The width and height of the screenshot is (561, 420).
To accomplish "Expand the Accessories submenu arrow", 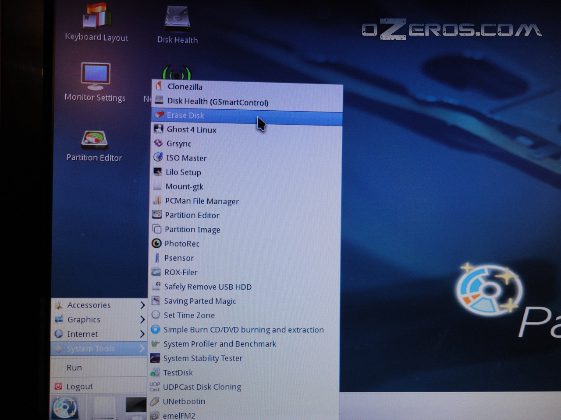I will [142, 305].
